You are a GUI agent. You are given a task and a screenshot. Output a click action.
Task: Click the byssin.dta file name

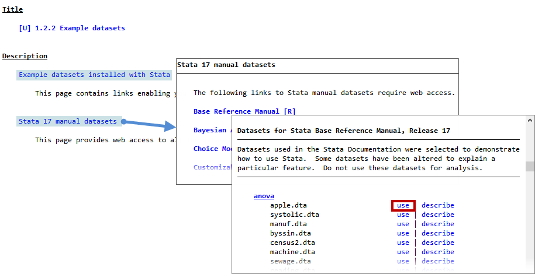point(291,234)
